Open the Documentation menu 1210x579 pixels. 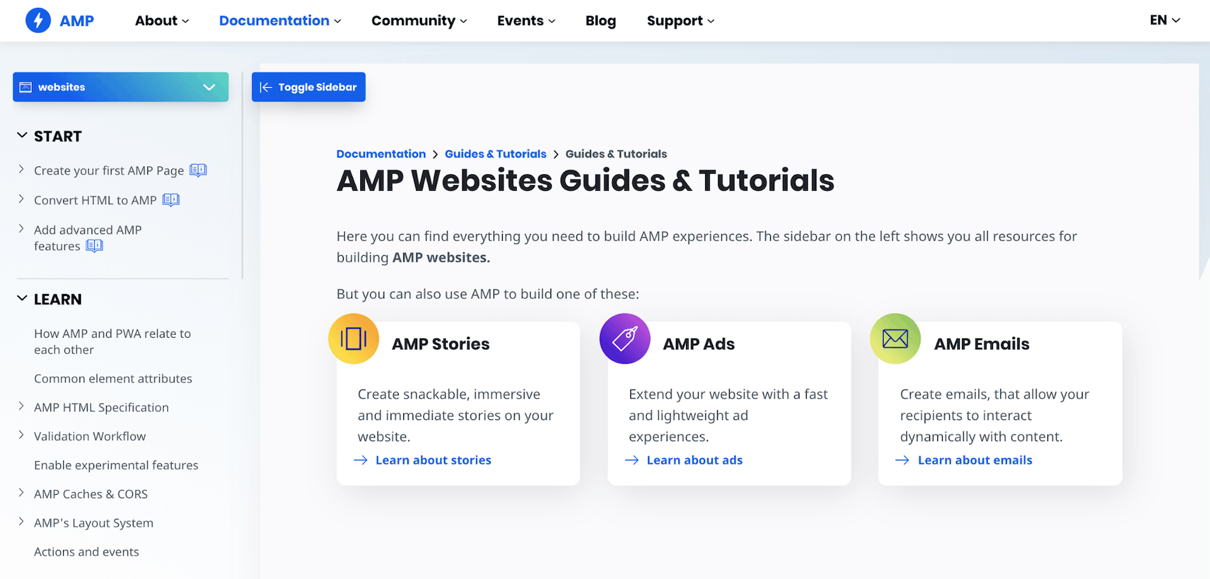[280, 21]
